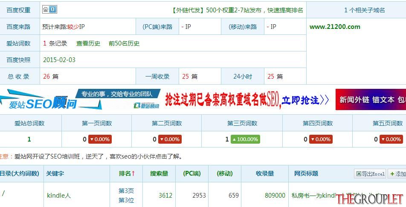Open the 前50名历史 link
Screen dimensions: 406x207
(x=124, y=43)
